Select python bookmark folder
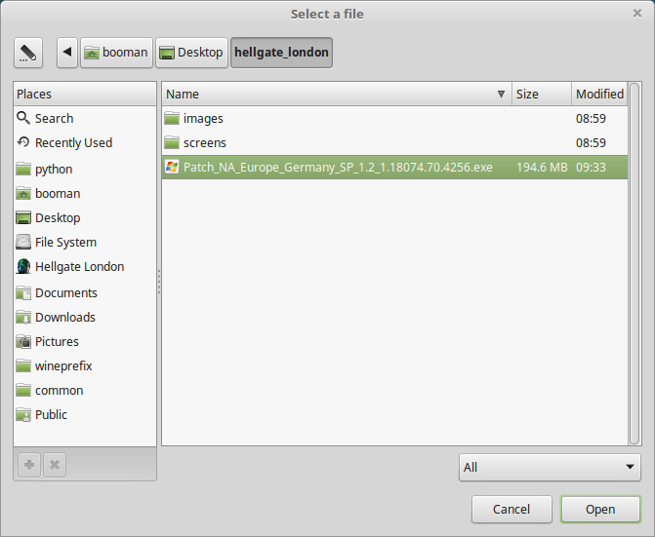 [x=85, y=170]
